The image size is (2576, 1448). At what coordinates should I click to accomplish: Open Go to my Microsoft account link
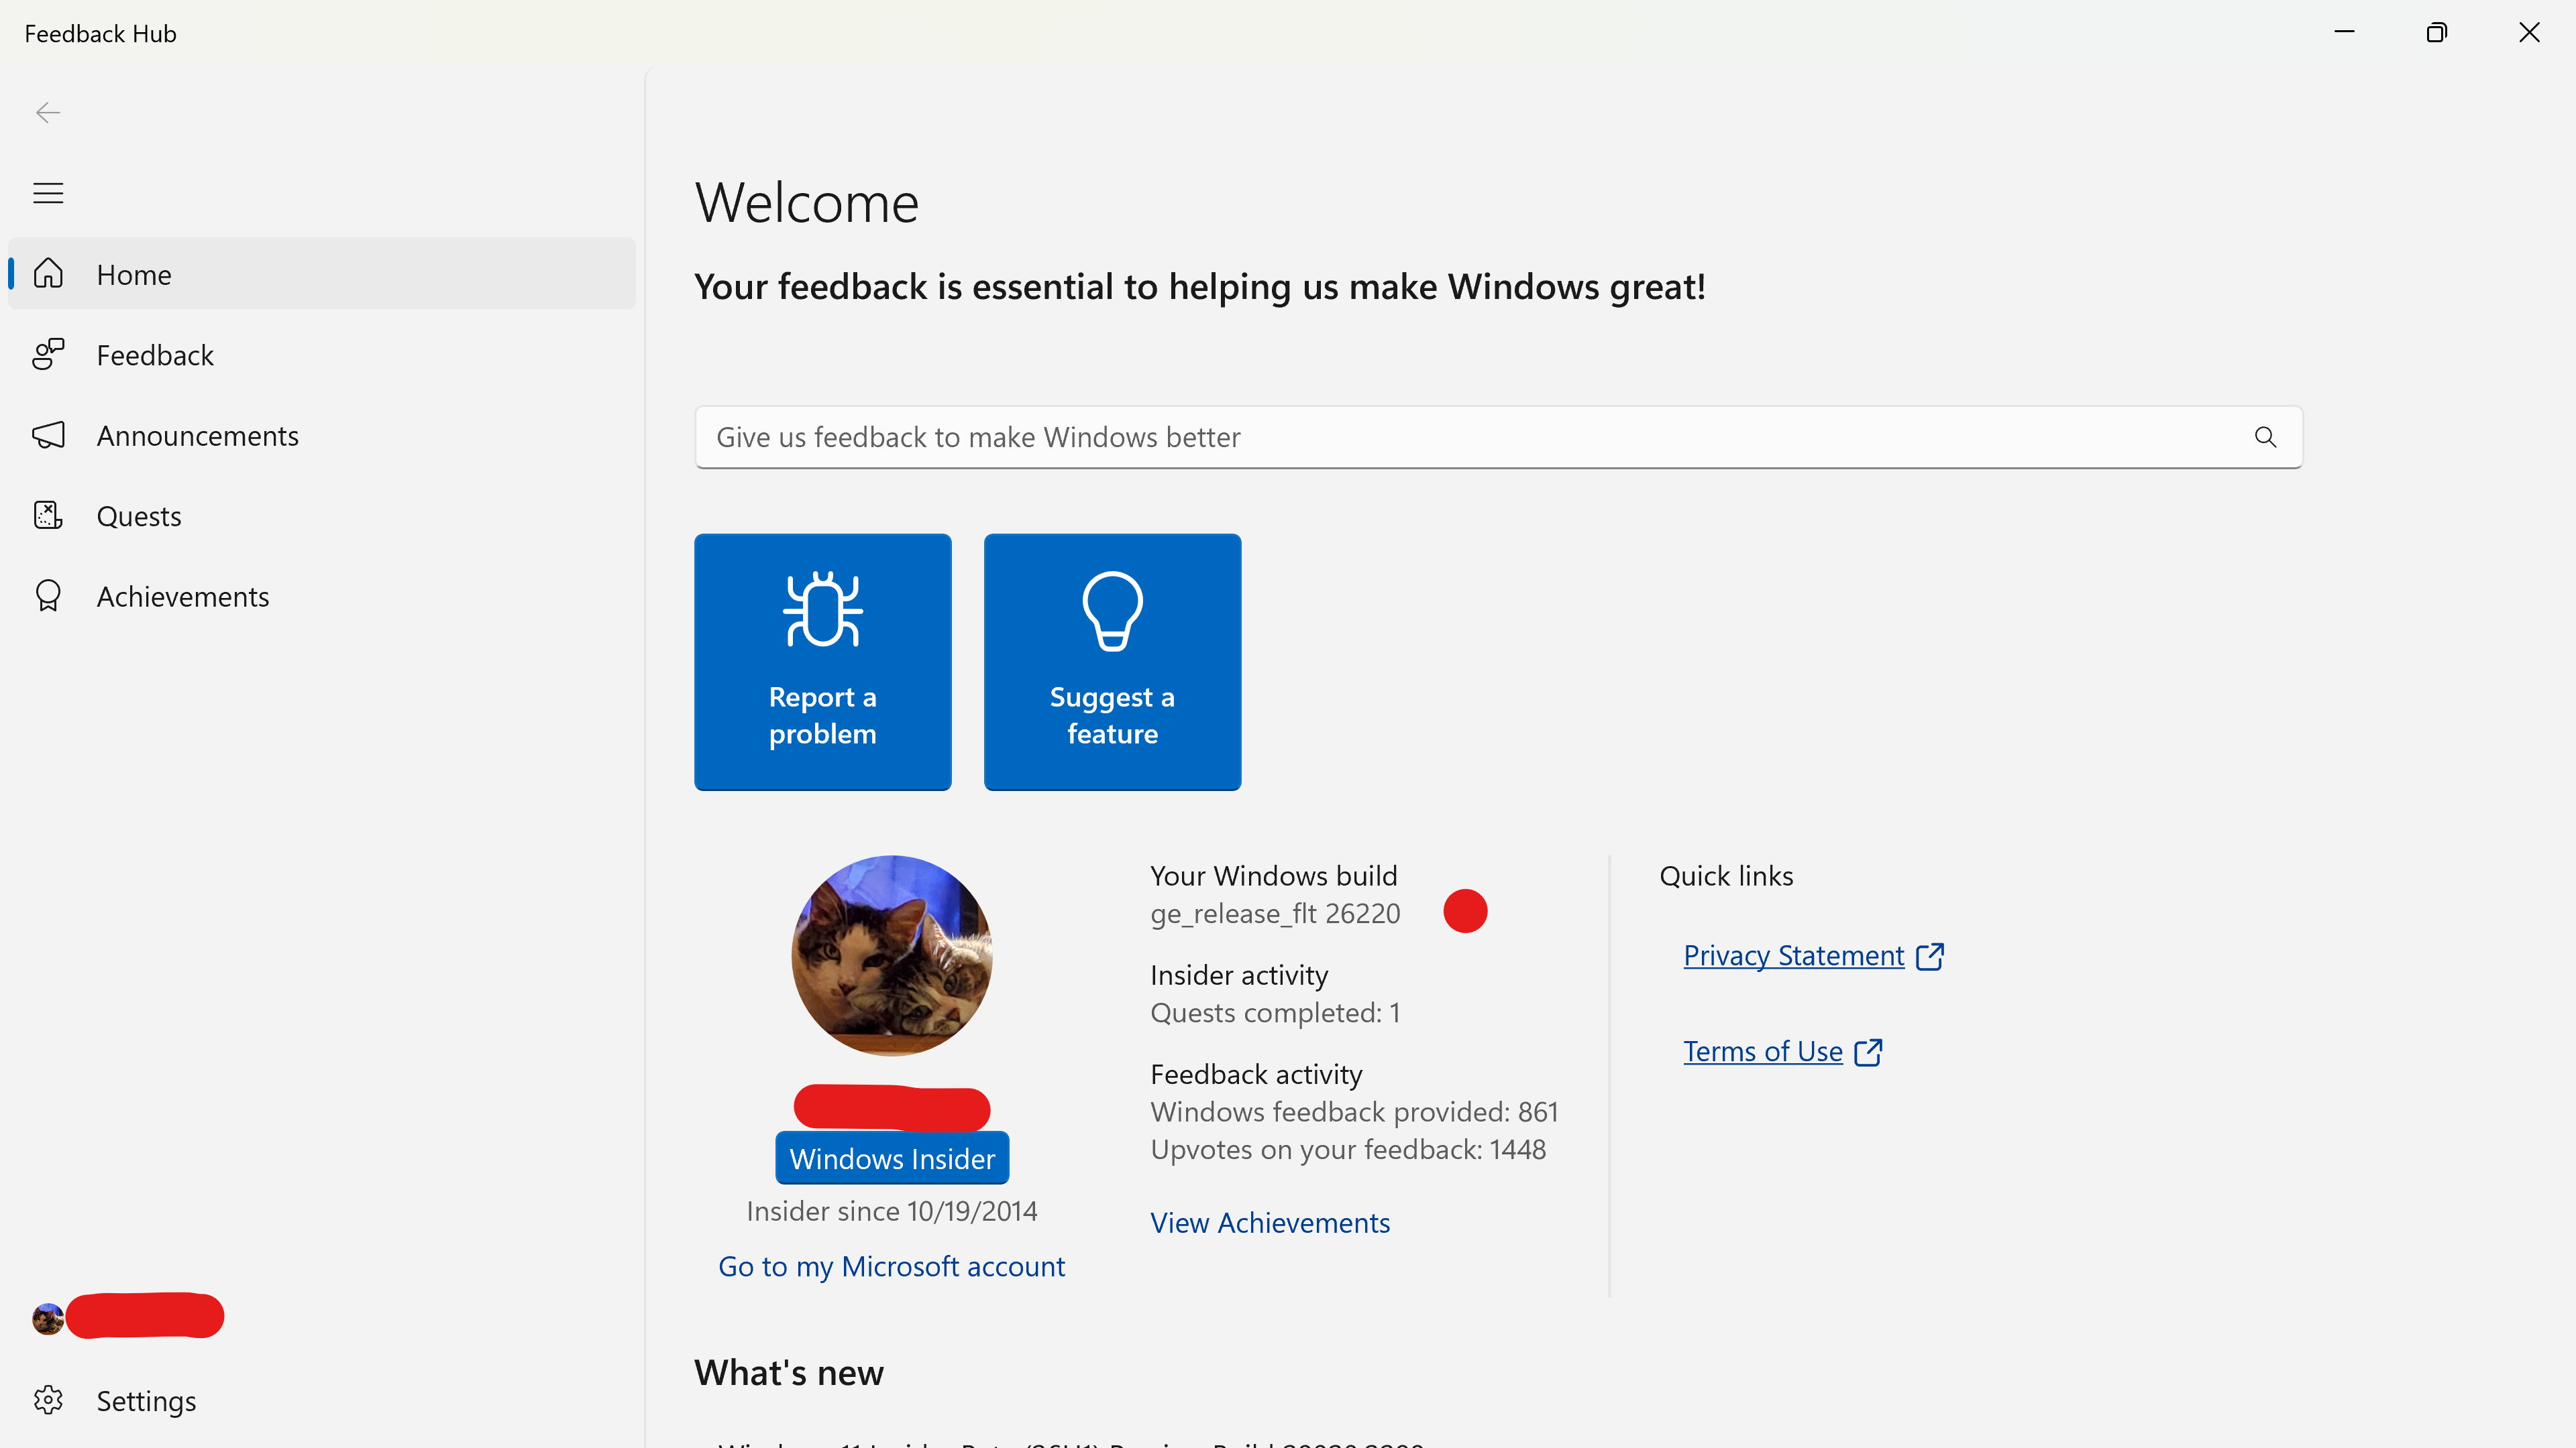coord(892,1267)
